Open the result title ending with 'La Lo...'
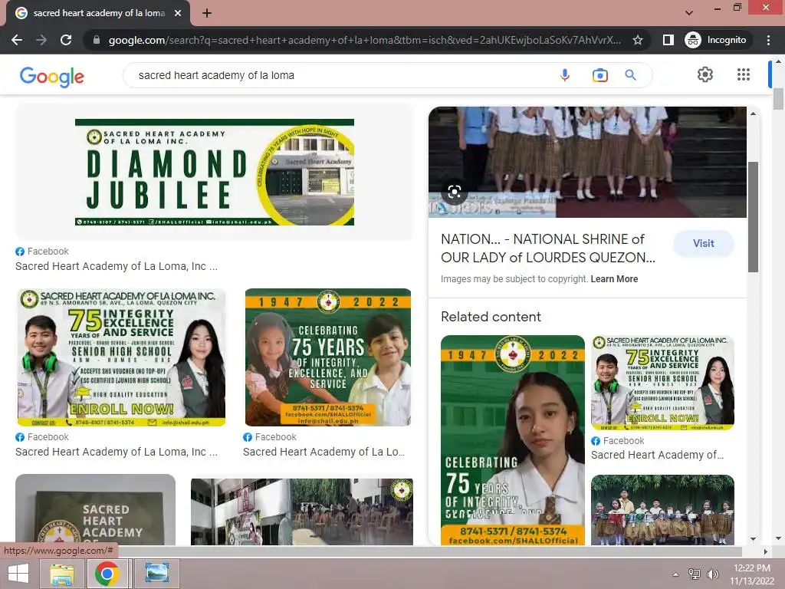Viewport: 785px width, 589px height. coord(324,452)
